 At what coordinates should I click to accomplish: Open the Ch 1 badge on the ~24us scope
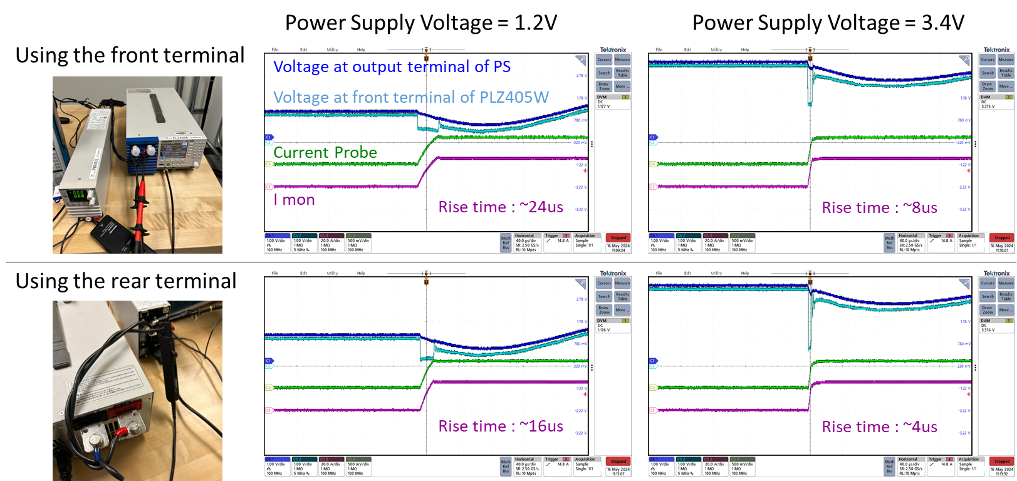pyautogui.click(x=278, y=243)
